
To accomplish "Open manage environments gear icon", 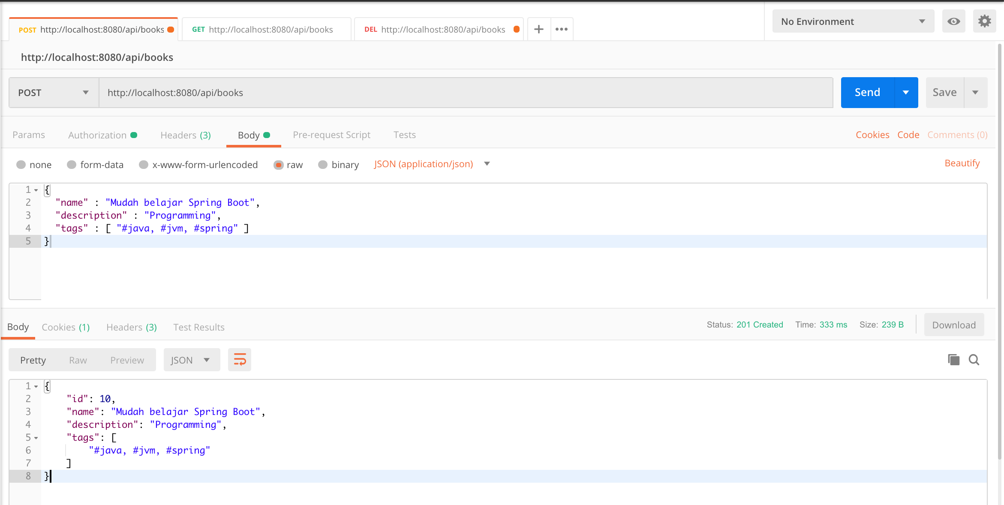I will click(x=984, y=21).
